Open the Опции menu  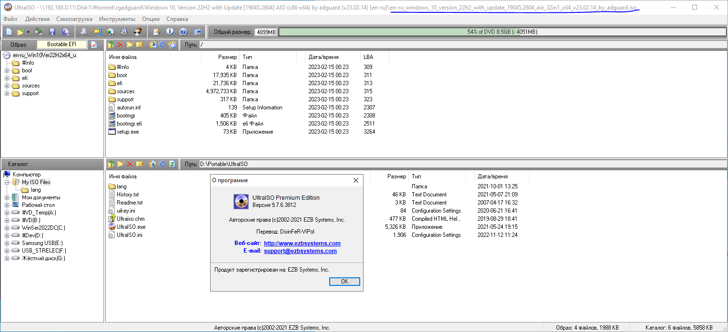151,19
